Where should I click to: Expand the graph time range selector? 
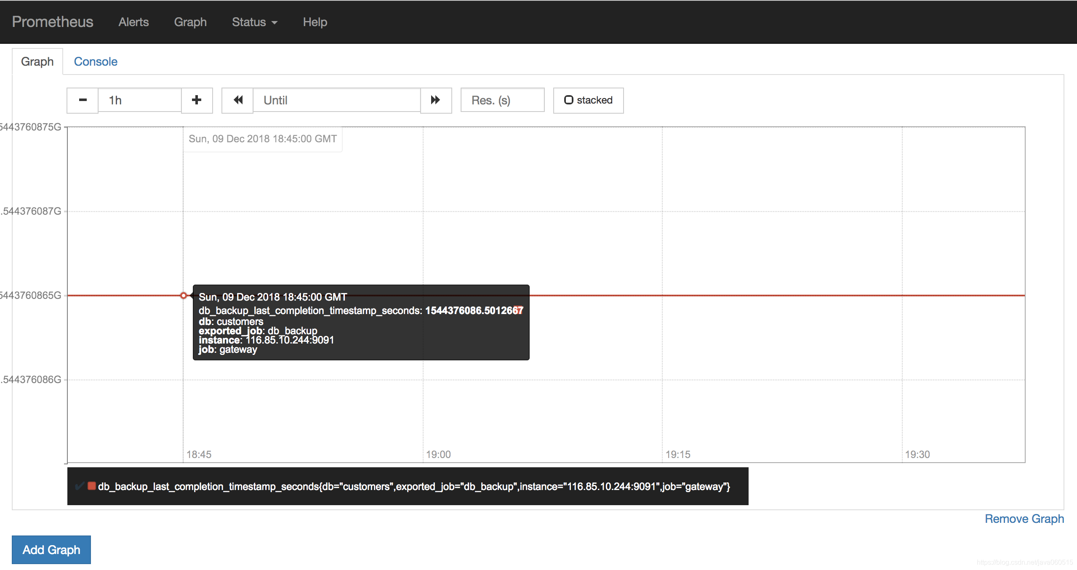coord(197,100)
